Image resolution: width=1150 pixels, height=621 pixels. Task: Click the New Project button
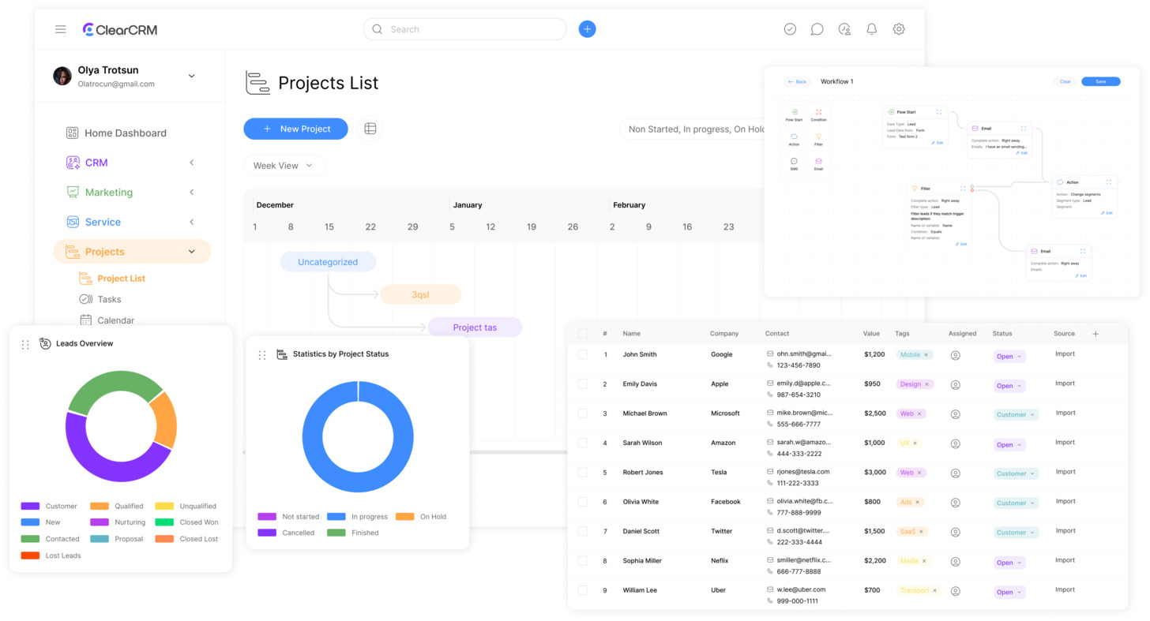coord(295,128)
